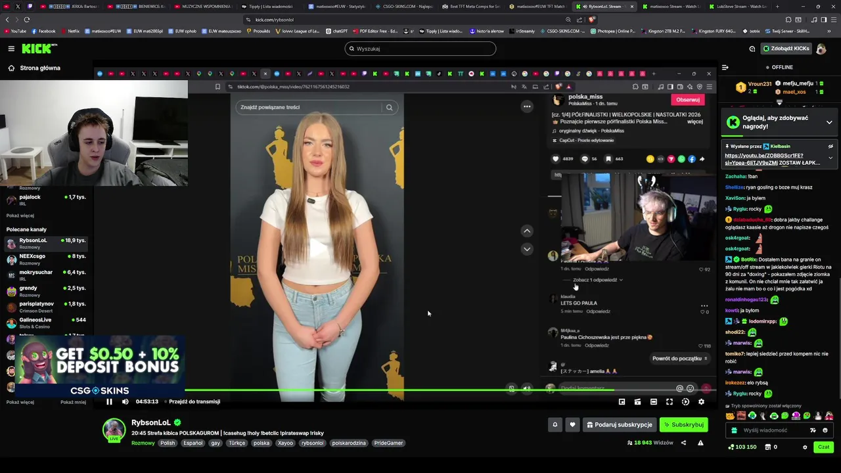Viewport: 841px width, 473px height.
Task: Select the PrideGamer tag
Action: click(x=388, y=443)
